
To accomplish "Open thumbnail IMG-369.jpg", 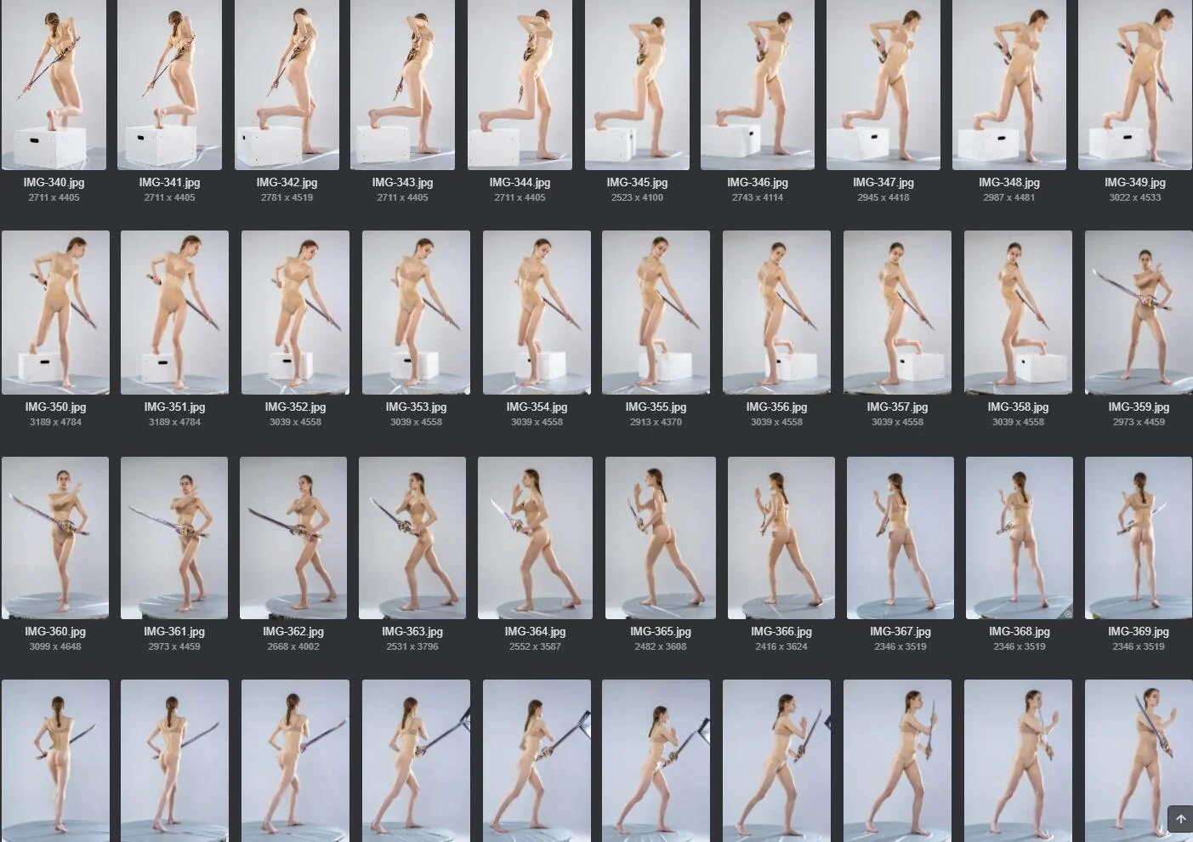I will pyautogui.click(x=1139, y=538).
